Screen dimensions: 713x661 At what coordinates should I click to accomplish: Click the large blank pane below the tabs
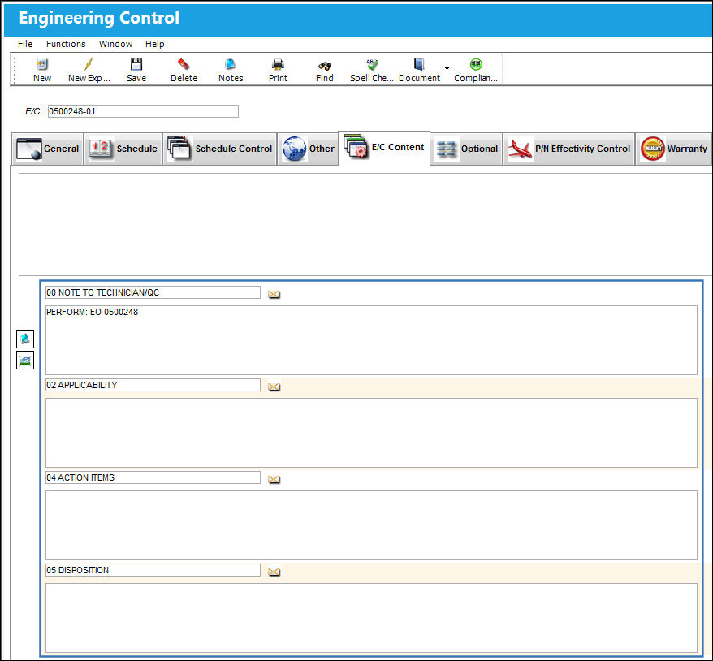pos(365,224)
